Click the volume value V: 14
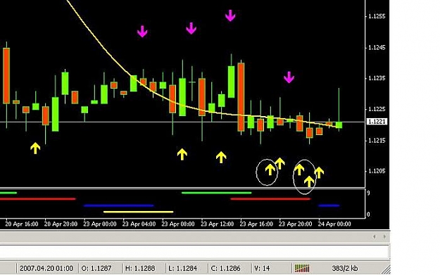The image size is (440, 275). [261, 268]
